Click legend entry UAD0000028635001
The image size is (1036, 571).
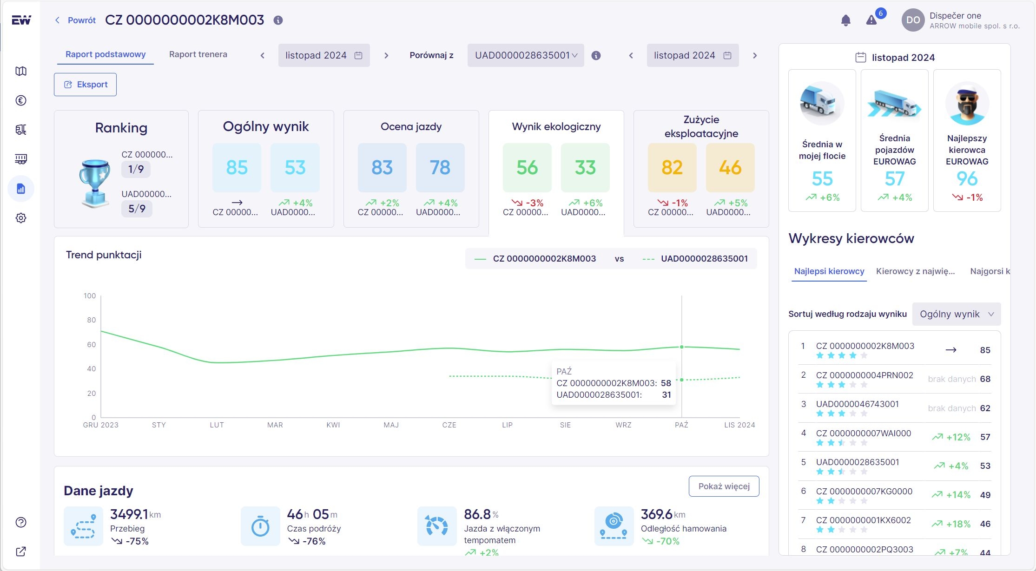click(695, 259)
